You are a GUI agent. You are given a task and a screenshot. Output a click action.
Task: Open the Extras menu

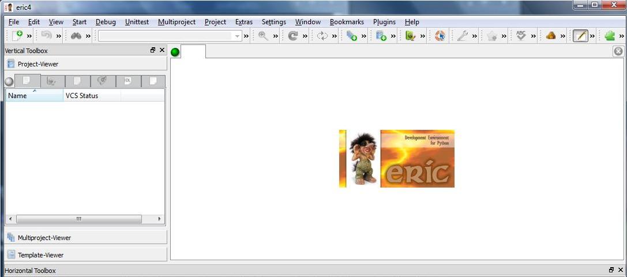(244, 22)
